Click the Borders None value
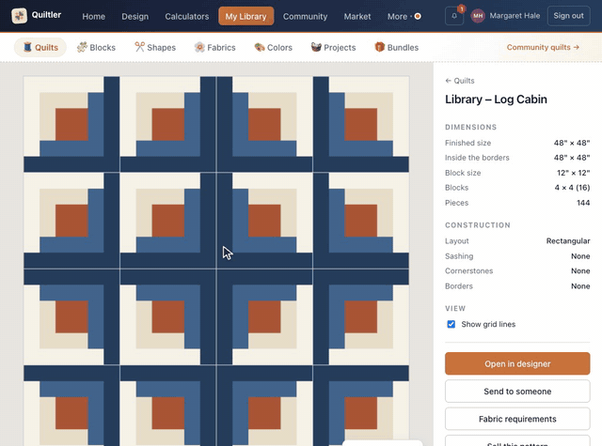 (x=580, y=286)
